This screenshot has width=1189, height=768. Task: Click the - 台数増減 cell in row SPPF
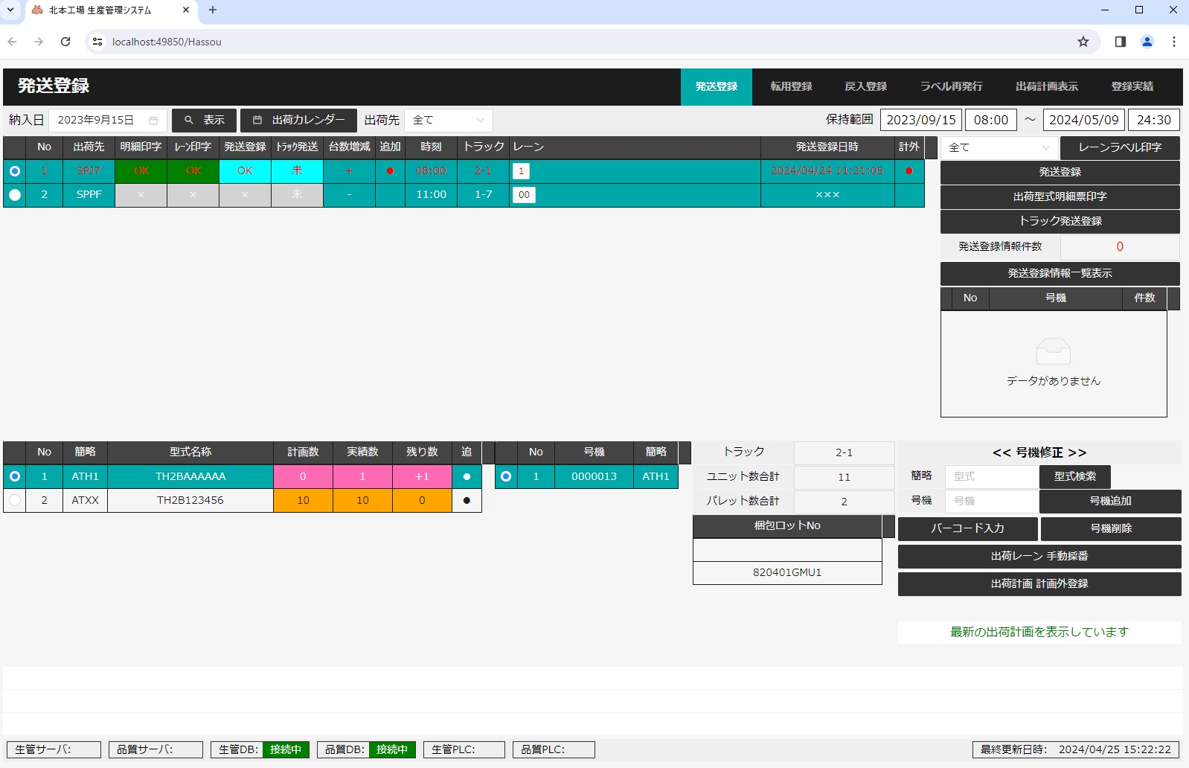click(349, 195)
